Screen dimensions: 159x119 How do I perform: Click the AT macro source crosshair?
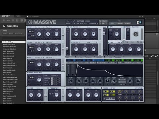[x=108, y=95]
